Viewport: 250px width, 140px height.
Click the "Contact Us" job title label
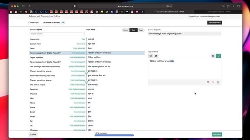click(34, 23)
